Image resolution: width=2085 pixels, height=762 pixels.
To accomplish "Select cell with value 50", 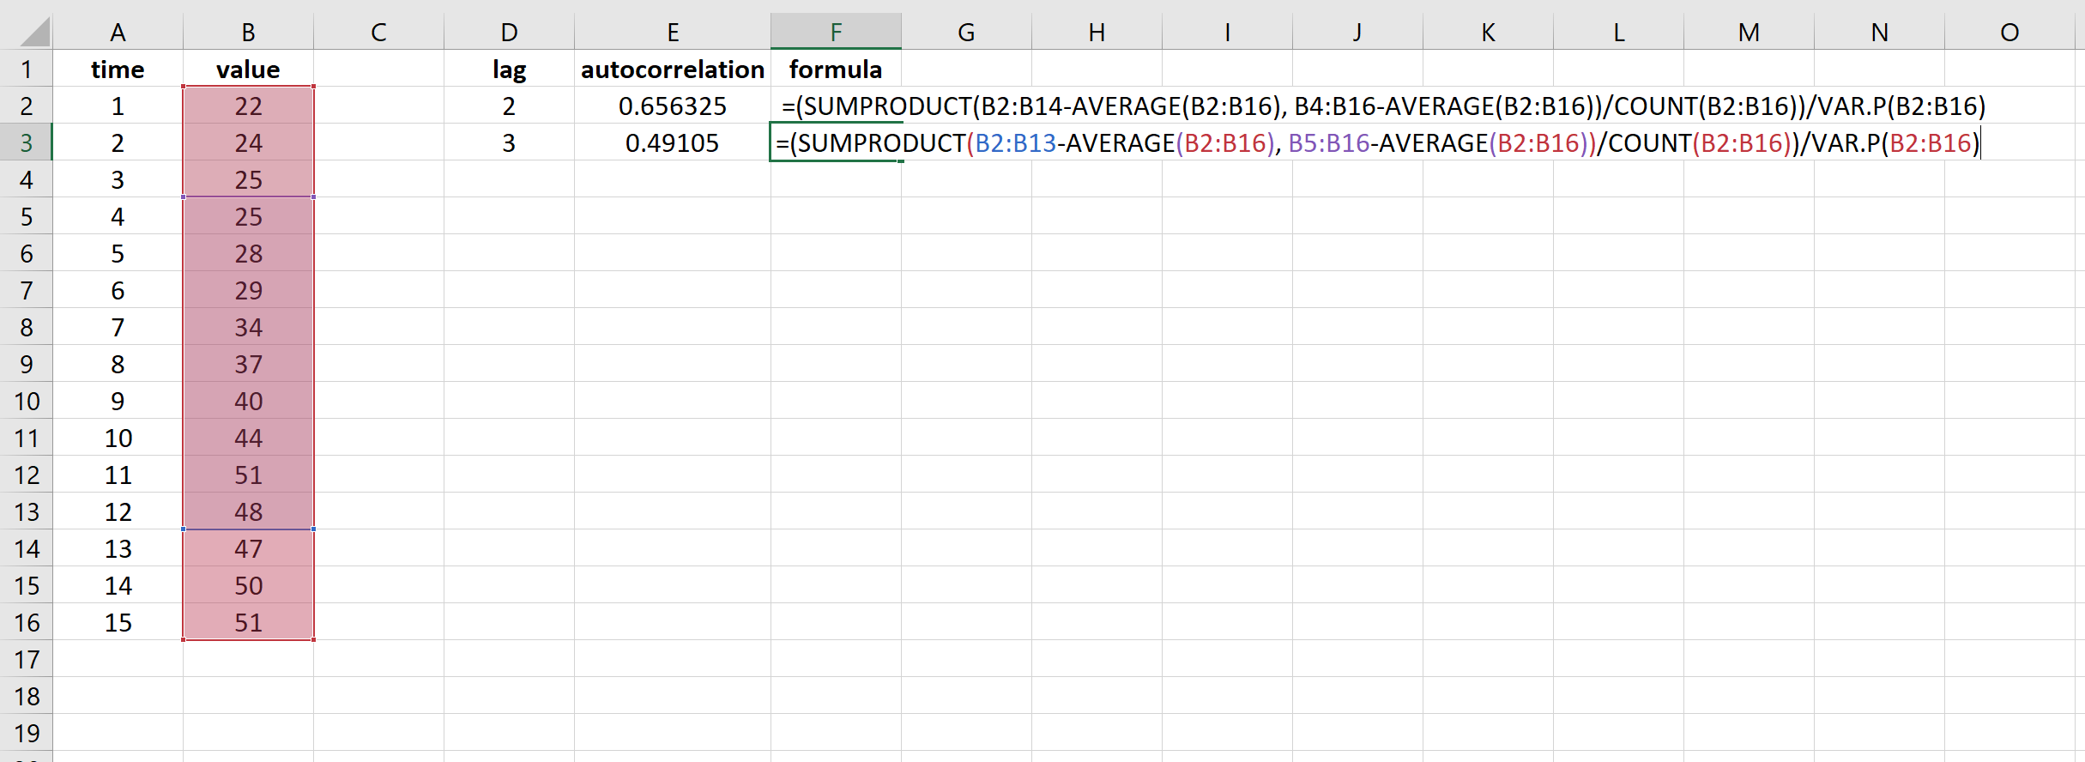I will point(248,585).
